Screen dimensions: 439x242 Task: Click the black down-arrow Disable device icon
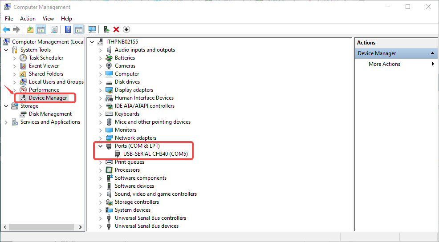click(x=126, y=29)
